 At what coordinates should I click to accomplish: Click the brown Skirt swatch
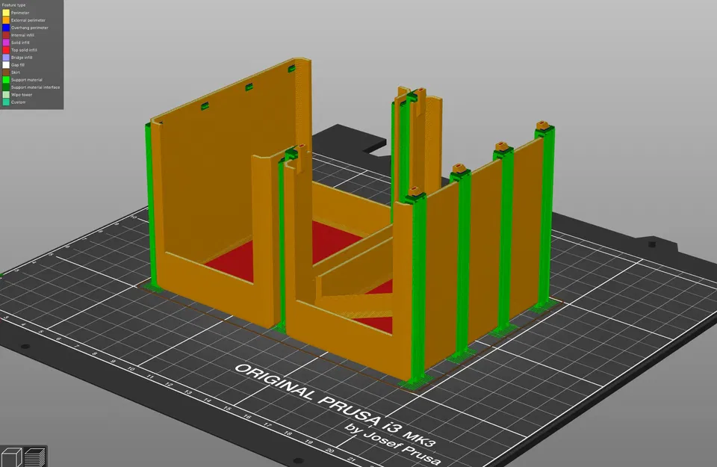click(x=6, y=72)
